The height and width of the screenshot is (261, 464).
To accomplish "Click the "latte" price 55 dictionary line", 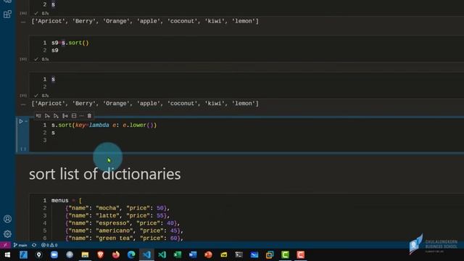I will [x=117, y=216].
